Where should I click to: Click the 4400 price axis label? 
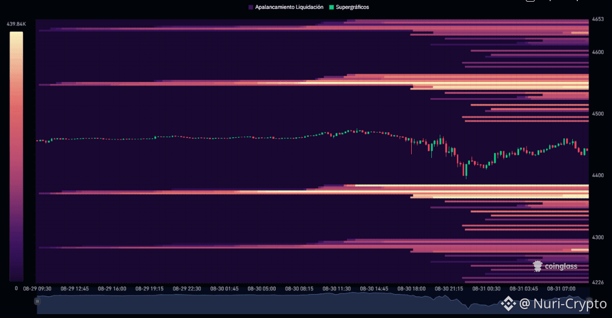click(x=597, y=176)
